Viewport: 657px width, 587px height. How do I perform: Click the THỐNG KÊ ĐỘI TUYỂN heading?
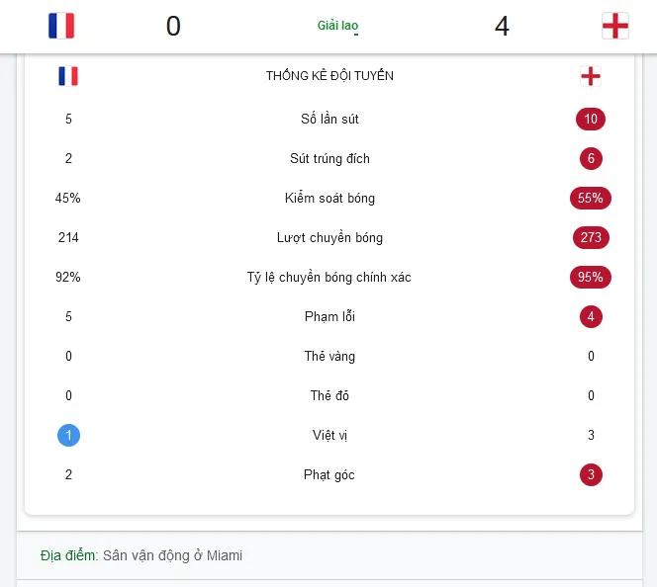(x=329, y=76)
